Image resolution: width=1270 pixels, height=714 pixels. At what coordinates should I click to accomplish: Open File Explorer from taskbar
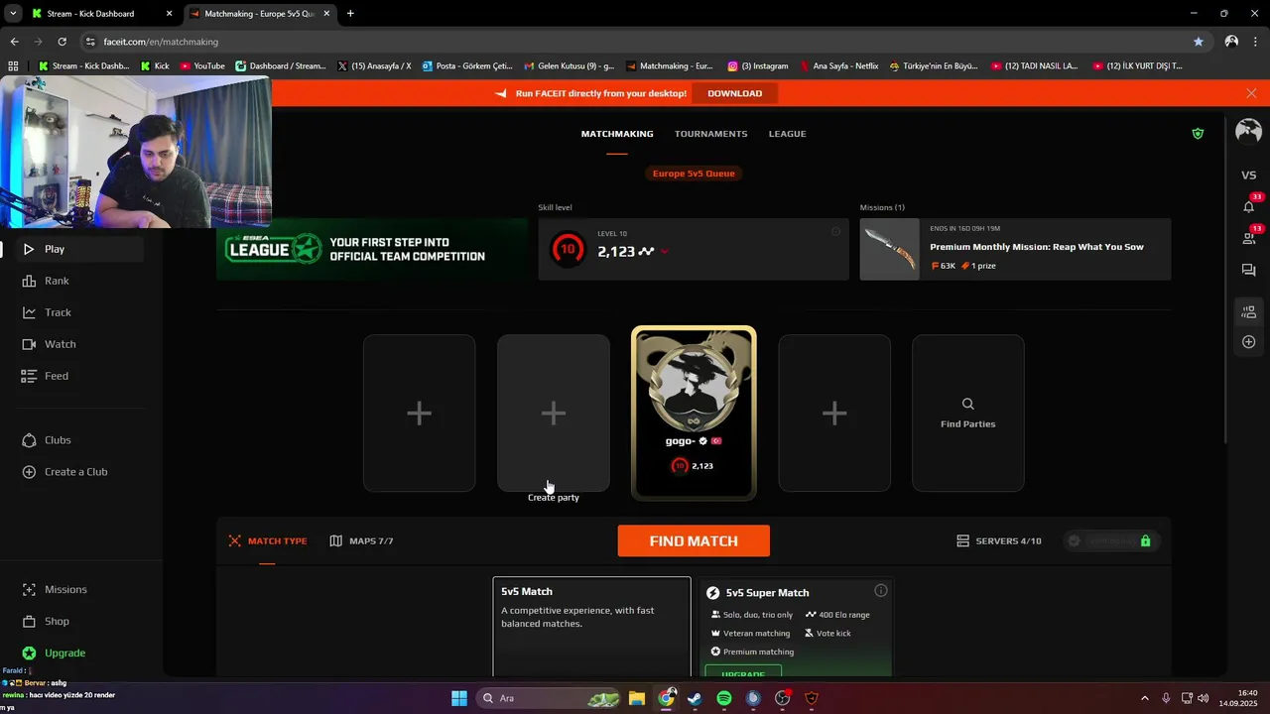pos(637,698)
